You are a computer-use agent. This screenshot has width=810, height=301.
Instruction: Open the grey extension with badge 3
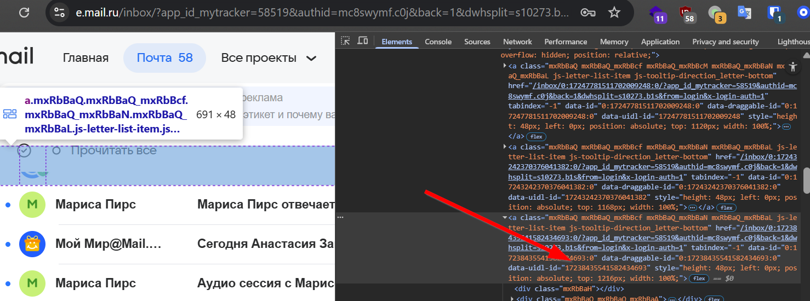click(x=716, y=14)
